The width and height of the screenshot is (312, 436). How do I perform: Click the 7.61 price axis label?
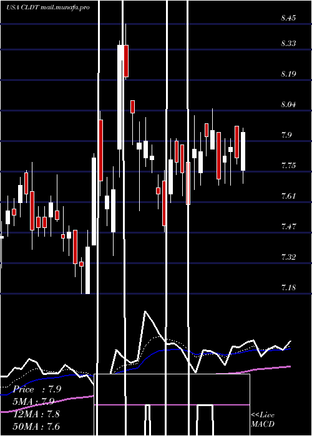288,196
